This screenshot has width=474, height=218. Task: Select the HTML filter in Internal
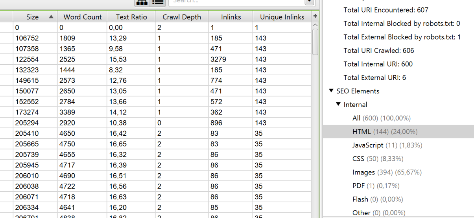[361, 132]
